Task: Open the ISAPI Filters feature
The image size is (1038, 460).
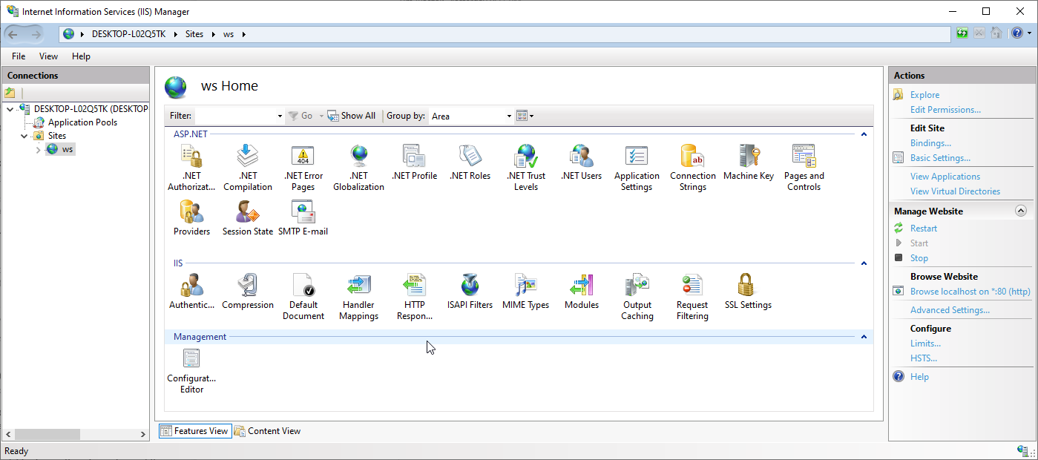Action: click(470, 291)
